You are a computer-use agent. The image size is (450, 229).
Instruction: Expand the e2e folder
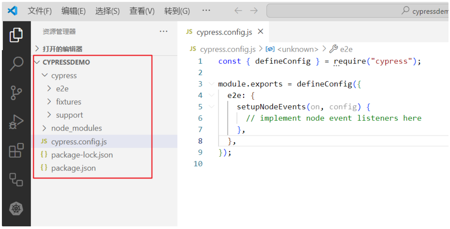pyautogui.click(x=62, y=89)
